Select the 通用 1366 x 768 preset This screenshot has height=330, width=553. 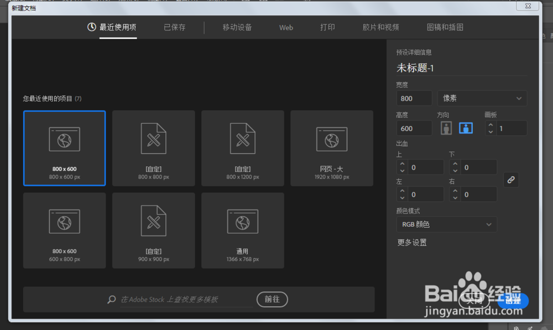click(x=242, y=231)
